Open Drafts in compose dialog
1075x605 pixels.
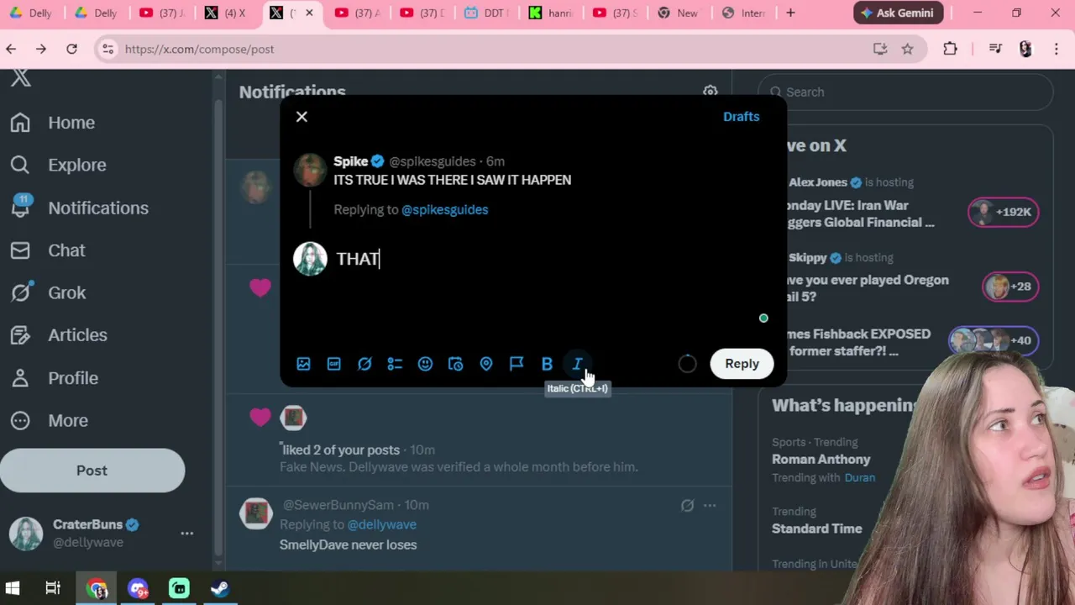point(741,117)
